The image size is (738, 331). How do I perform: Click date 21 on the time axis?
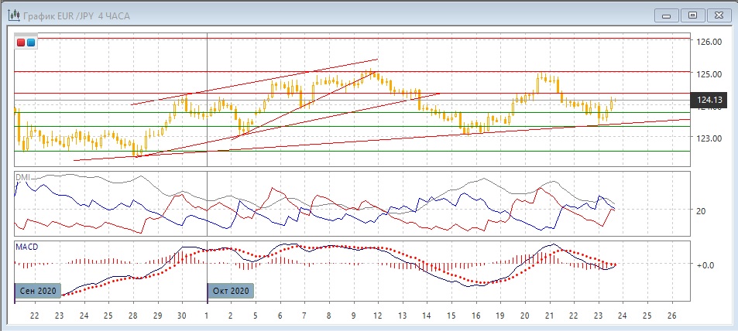point(549,316)
